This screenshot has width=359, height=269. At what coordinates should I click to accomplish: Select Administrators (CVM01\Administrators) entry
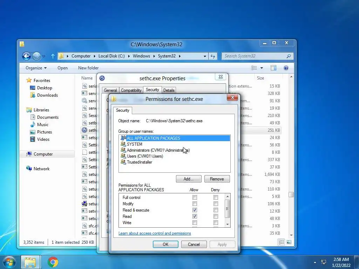[x=175, y=150]
